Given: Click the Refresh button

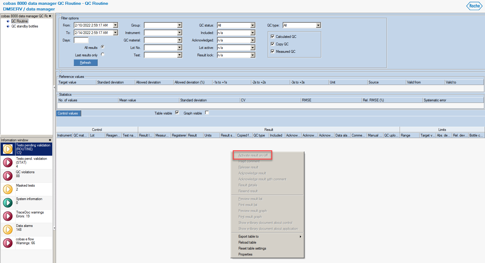Looking at the screenshot, I should click(x=86, y=63).
